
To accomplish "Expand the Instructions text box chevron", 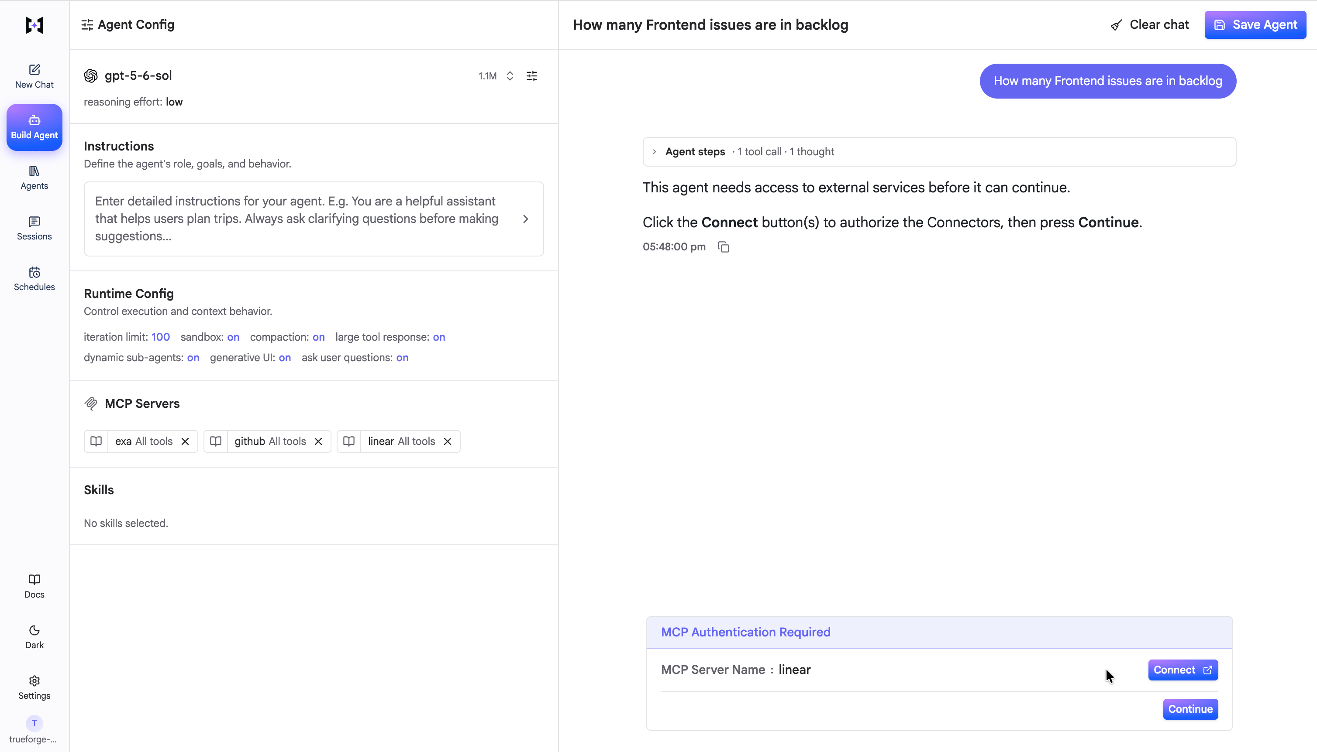I will coord(526,219).
